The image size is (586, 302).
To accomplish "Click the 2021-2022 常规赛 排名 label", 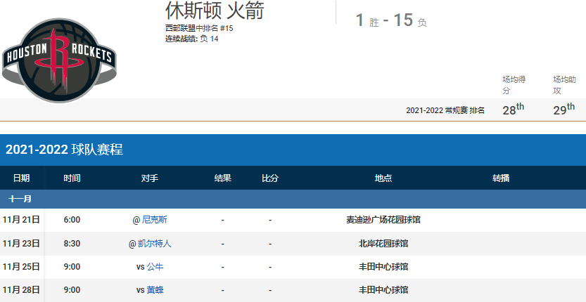I will coord(445,110).
